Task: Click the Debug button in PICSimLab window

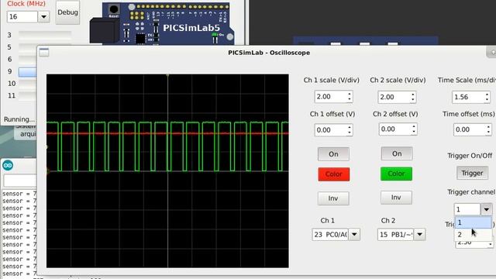Action: (x=67, y=12)
